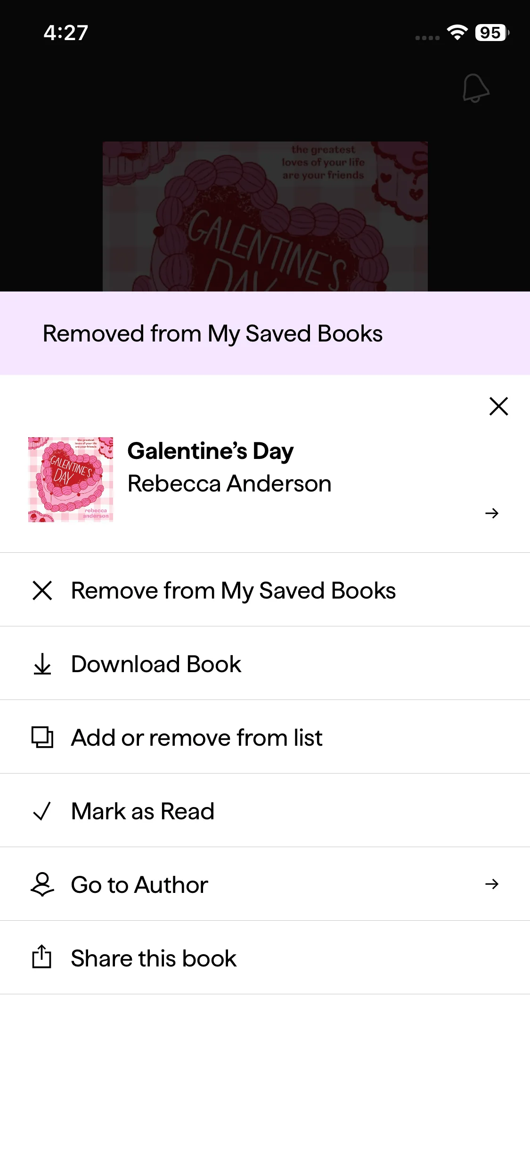This screenshot has width=530, height=1149.
Task: Select Share this book
Action: [154, 958]
